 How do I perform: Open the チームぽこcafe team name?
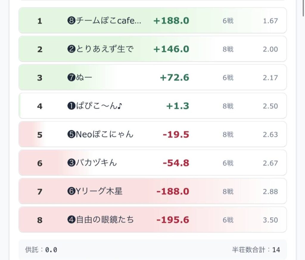108,21
